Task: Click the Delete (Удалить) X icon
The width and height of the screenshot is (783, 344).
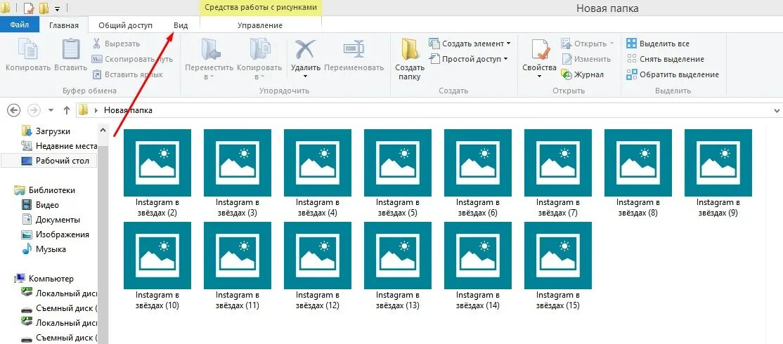Action: click(x=305, y=49)
